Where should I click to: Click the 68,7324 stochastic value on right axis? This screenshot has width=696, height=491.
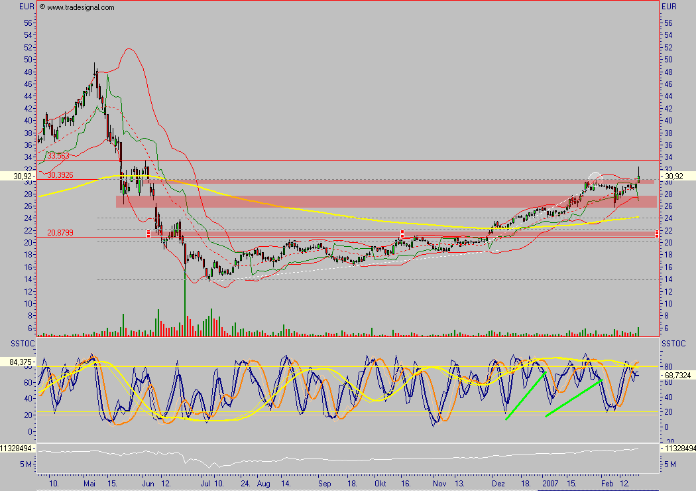677,376
